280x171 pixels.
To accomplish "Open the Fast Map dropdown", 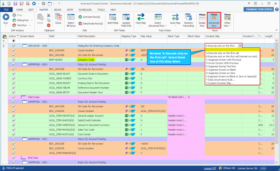I will point(141,24).
